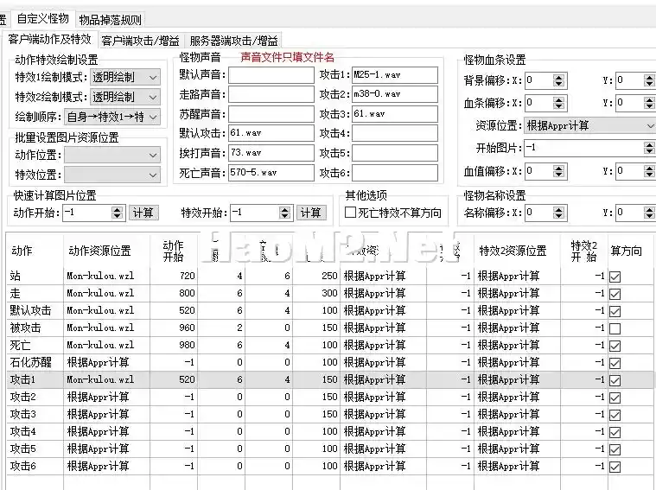
Task: Click value 300 in the 走 row
Action: [x=329, y=293]
